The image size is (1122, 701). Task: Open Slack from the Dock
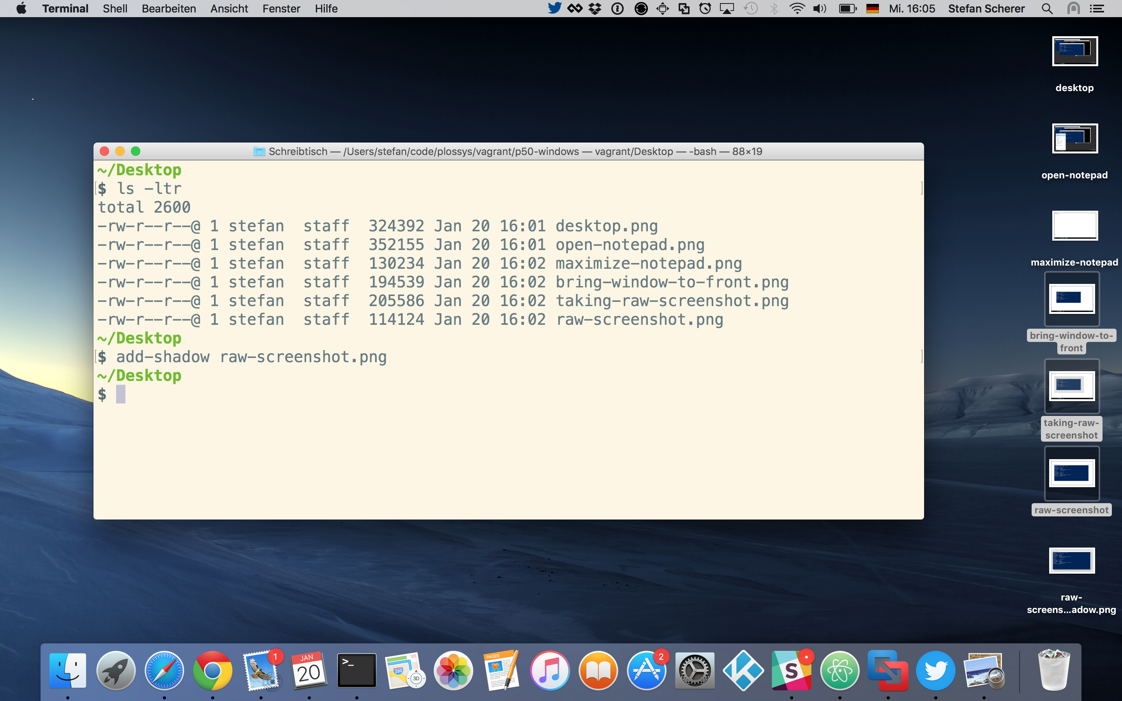click(791, 670)
